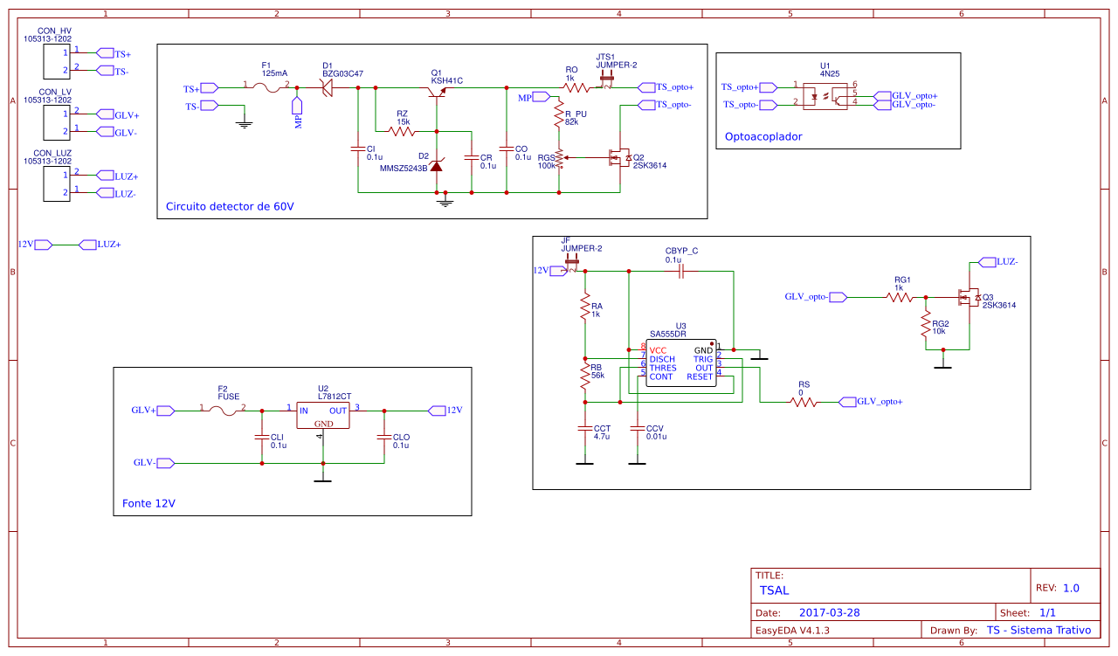
Task: Click the 'Optoacoplador' block label
Action: click(x=763, y=137)
